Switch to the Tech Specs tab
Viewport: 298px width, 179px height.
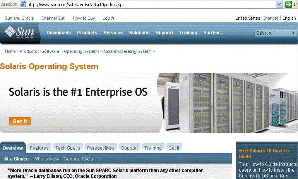tap(68, 148)
